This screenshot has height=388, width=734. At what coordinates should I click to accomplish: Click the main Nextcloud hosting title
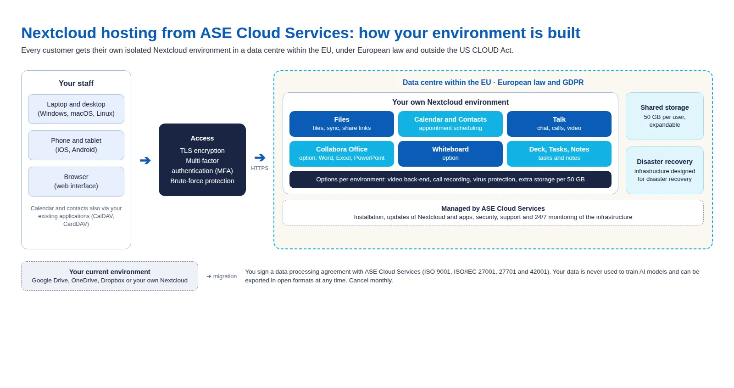pos(300,33)
